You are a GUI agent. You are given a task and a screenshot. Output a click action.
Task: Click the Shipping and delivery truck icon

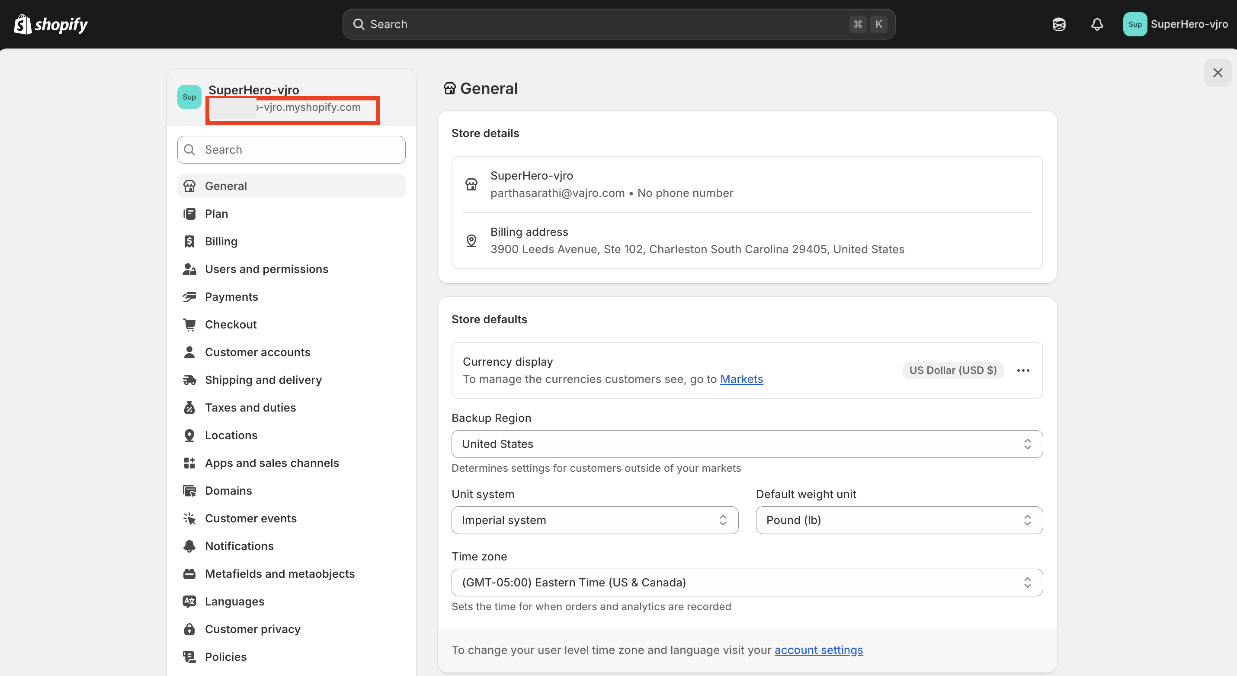pyautogui.click(x=189, y=380)
